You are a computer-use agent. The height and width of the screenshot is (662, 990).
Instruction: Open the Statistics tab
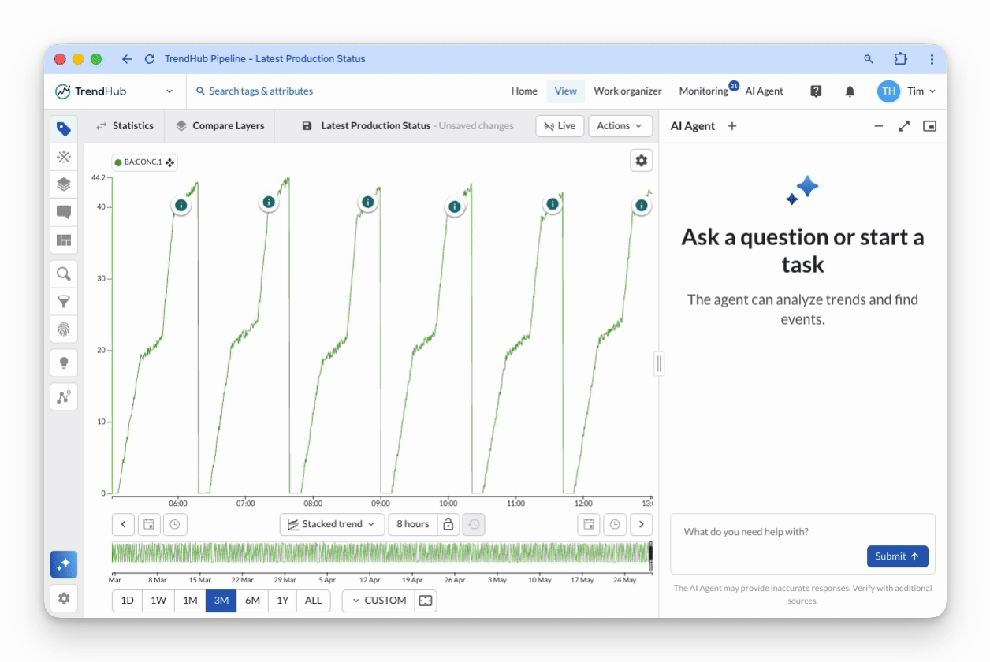pos(125,126)
